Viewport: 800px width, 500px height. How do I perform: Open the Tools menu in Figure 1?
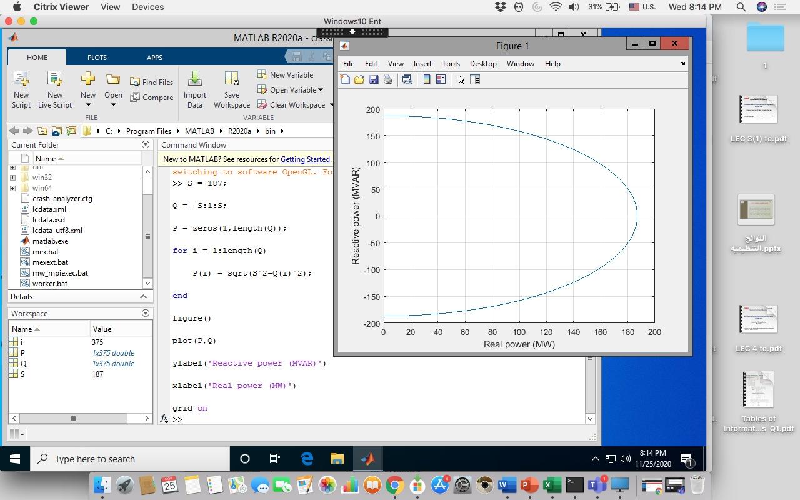click(x=450, y=64)
